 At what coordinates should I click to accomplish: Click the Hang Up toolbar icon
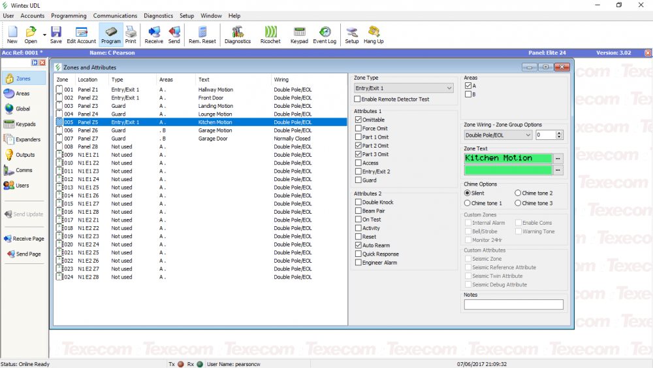point(374,34)
